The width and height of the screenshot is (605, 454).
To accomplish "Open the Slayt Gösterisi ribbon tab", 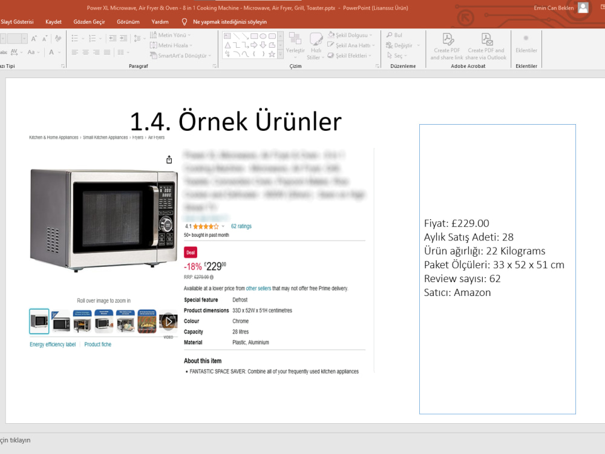I will pos(17,22).
